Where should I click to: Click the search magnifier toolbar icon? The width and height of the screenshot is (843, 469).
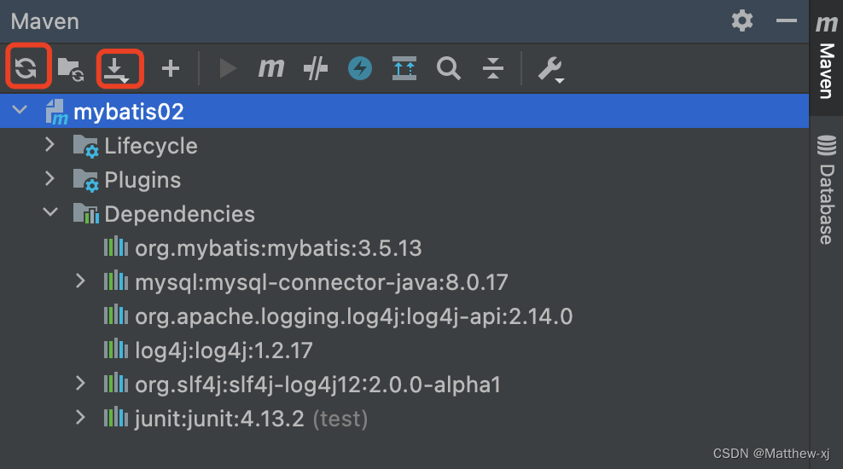tap(449, 69)
